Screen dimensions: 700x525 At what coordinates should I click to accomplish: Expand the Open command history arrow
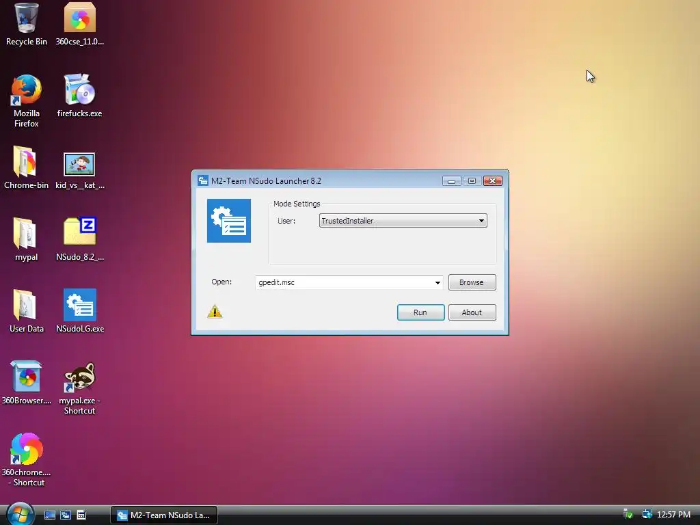tap(437, 282)
